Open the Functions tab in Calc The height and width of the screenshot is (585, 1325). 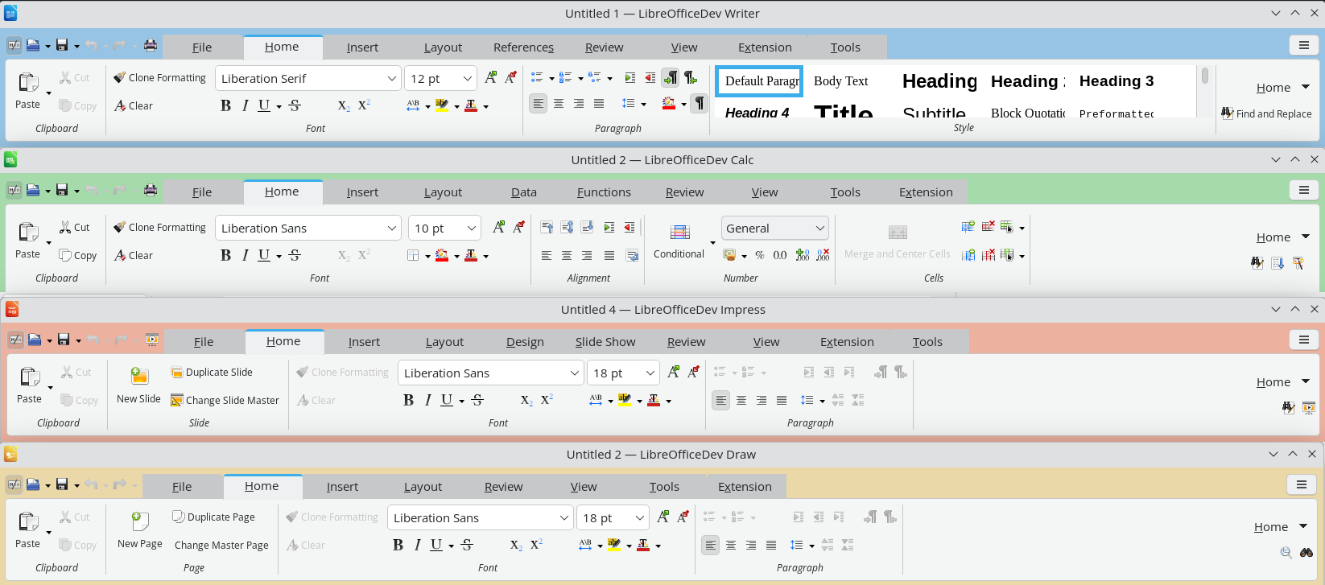coord(604,192)
